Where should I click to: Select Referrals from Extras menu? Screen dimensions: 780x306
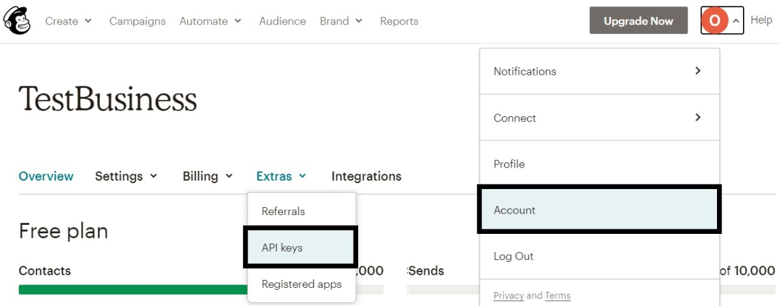pos(302,211)
